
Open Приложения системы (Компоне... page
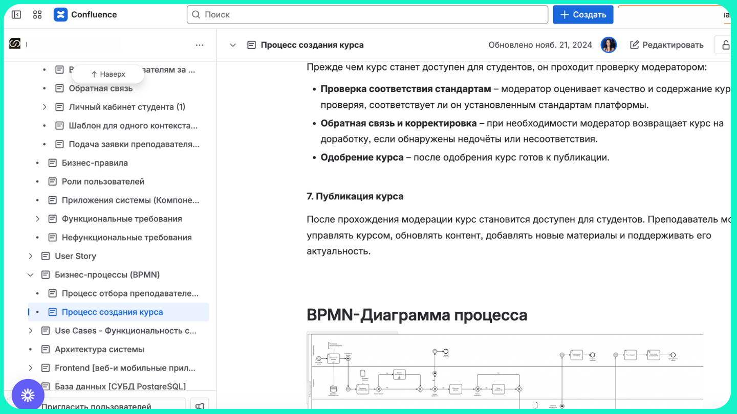(x=131, y=200)
